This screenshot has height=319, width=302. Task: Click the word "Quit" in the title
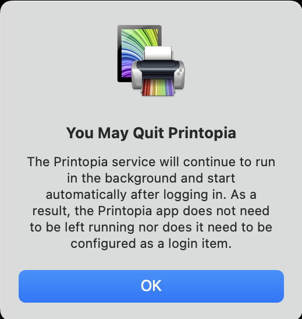pos(148,133)
